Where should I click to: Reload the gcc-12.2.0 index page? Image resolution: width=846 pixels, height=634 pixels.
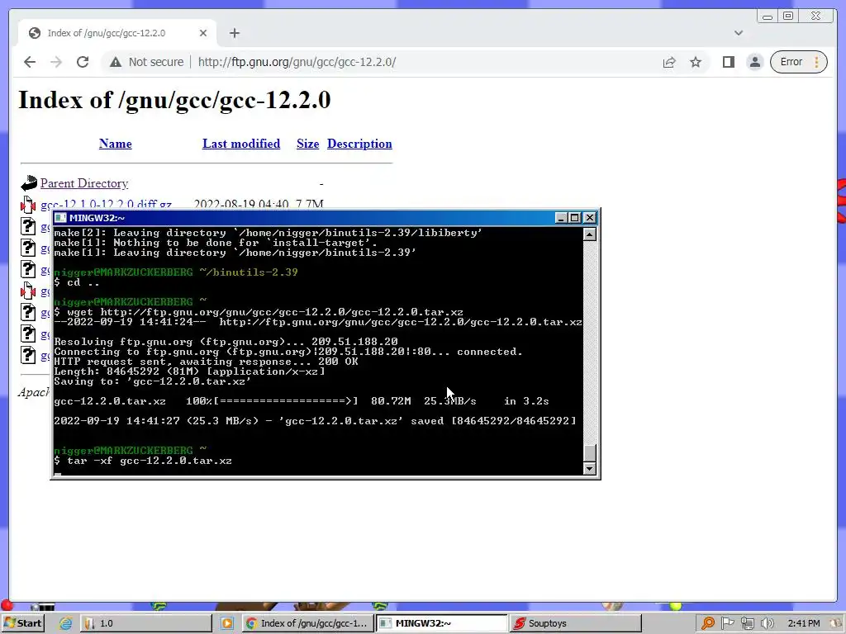coord(83,62)
